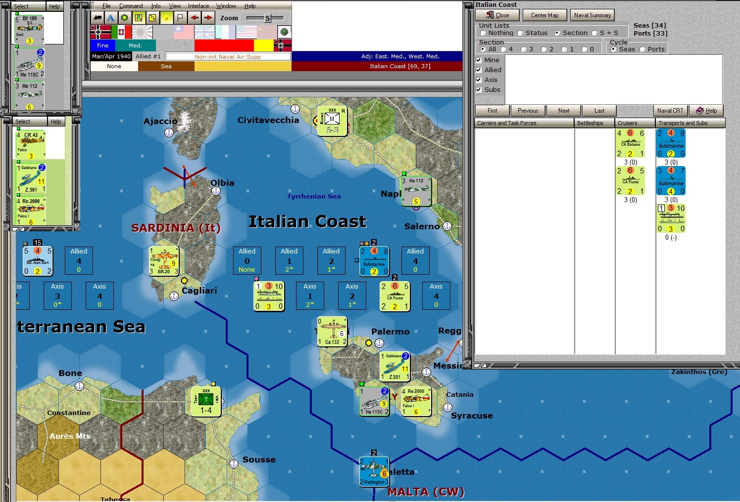This screenshot has width=740, height=502.
Task: Click the yellow stacked units toolbar icon
Action: click(152, 18)
